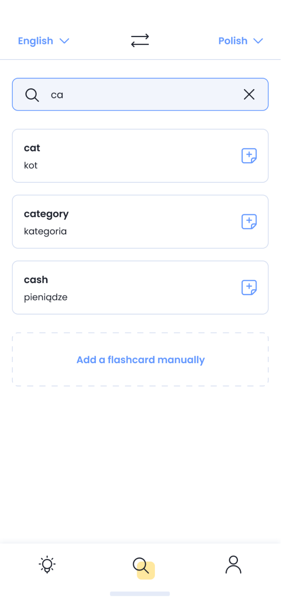Add 'cat' to flashcards using its card icon
This screenshot has width=281, height=608.
click(249, 156)
